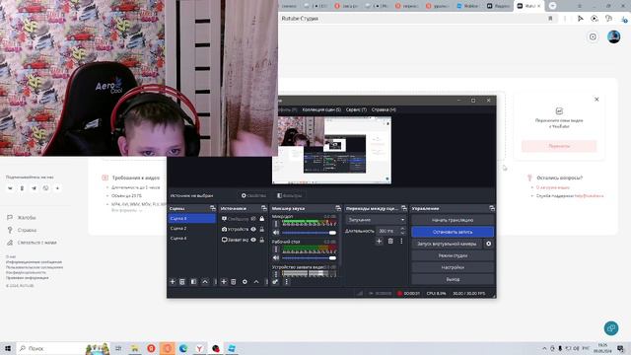Click the Rutube upload plus-circle icon

pos(593,37)
